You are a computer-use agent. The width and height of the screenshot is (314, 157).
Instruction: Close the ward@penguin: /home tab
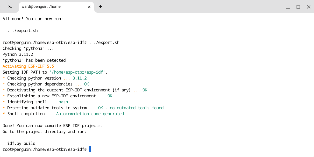click(x=89, y=7)
